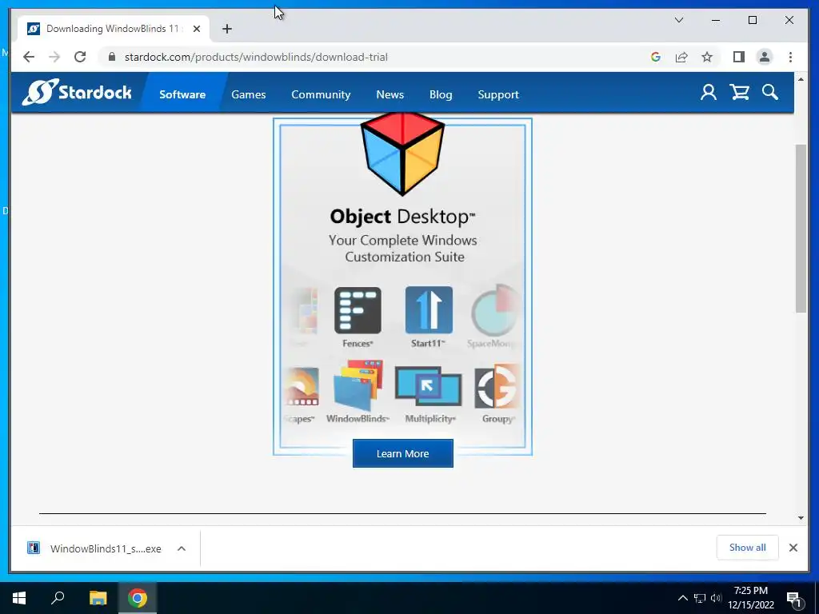The height and width of the screenshot is (614, 819).
Task: Click the share this page icon
Action: coord(681,57)
